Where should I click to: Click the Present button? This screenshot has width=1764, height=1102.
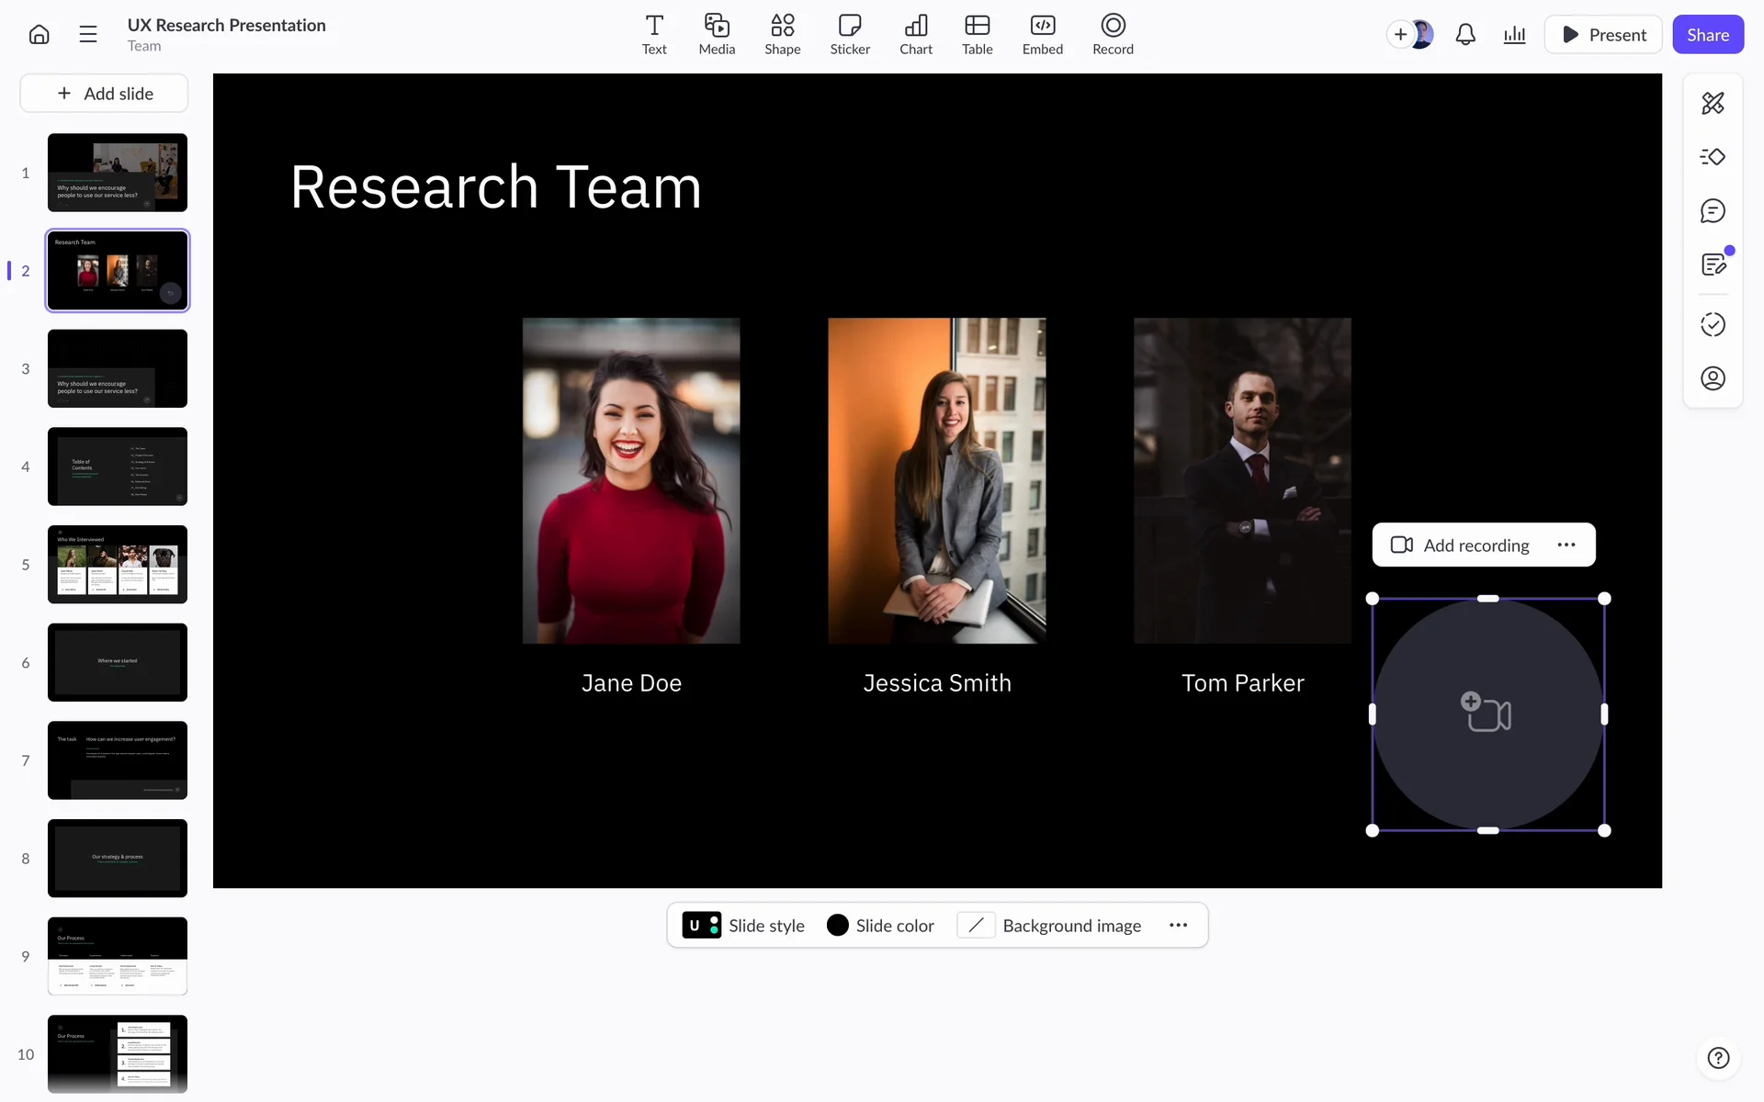tap(1603, 35)
